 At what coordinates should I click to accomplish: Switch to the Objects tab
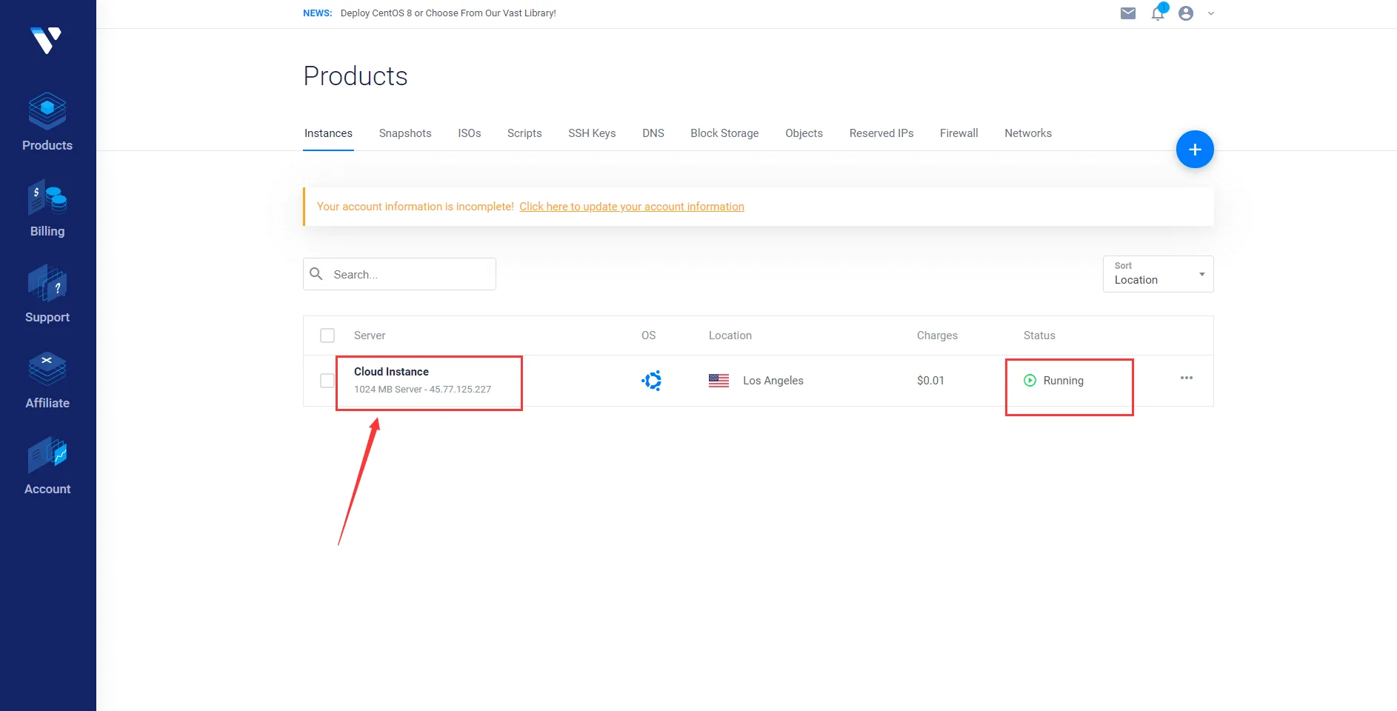coord(804,133)
